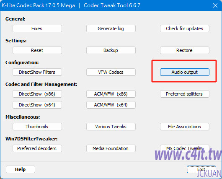
Task: Open DirectShow Filters configuration
Action: click(37, 72)
